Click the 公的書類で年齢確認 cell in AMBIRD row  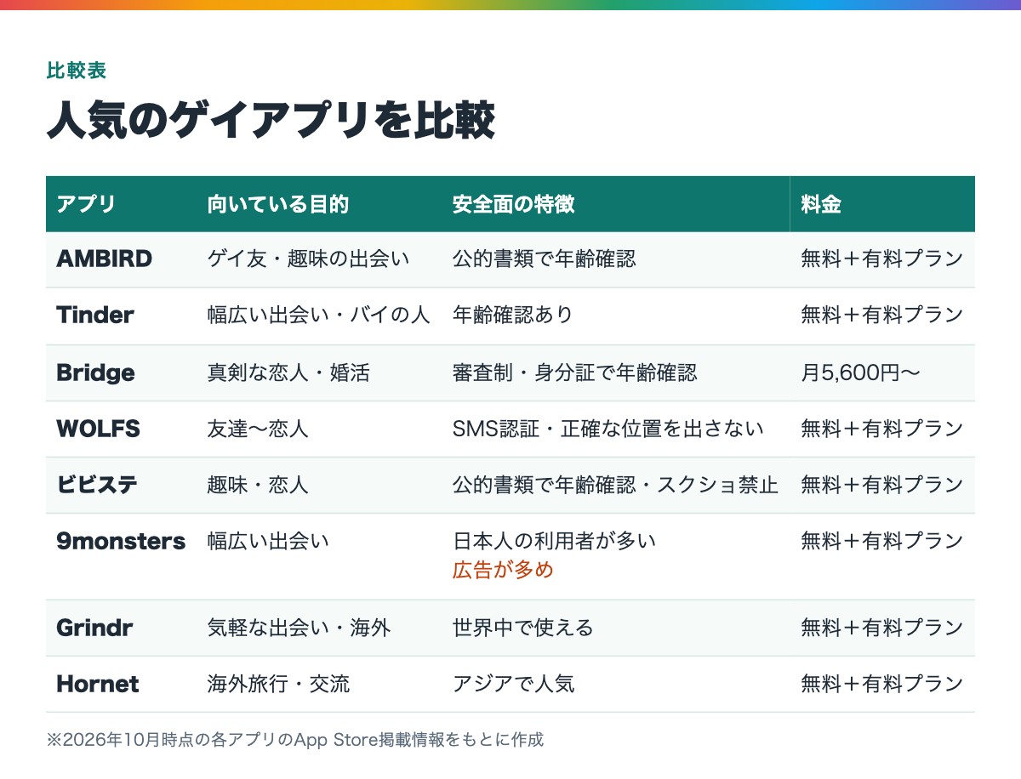click(x=615, y=259)
